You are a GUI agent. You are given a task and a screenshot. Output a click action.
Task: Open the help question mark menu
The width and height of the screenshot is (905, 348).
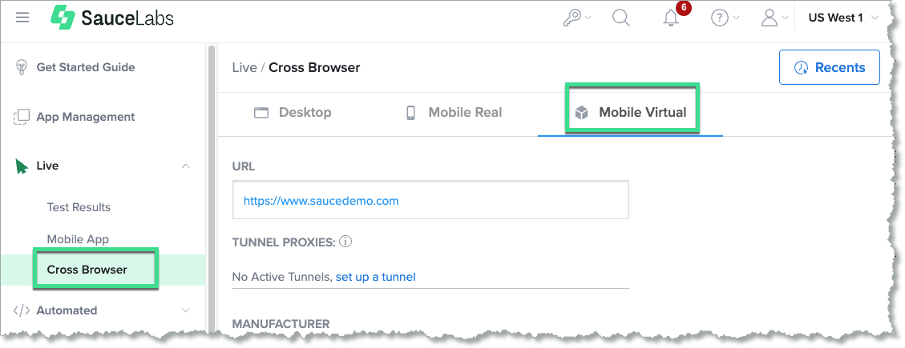[724, 18]
